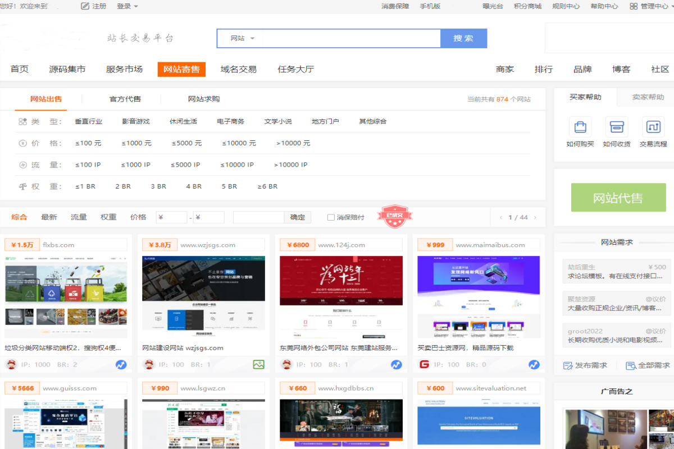Screen dimensions: 674x449
Task: Switch to 网站出售 tab
Action: [46, 99]
